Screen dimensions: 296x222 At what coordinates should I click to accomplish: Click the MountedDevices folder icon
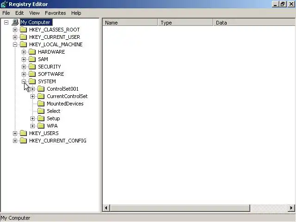coord(41,104)
